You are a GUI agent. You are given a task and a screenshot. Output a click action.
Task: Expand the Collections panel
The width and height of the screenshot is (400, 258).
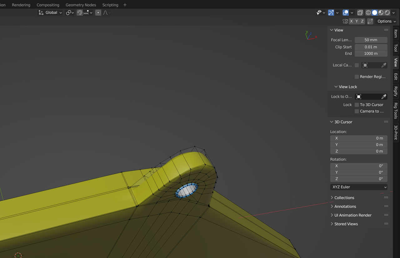(344, 198)
